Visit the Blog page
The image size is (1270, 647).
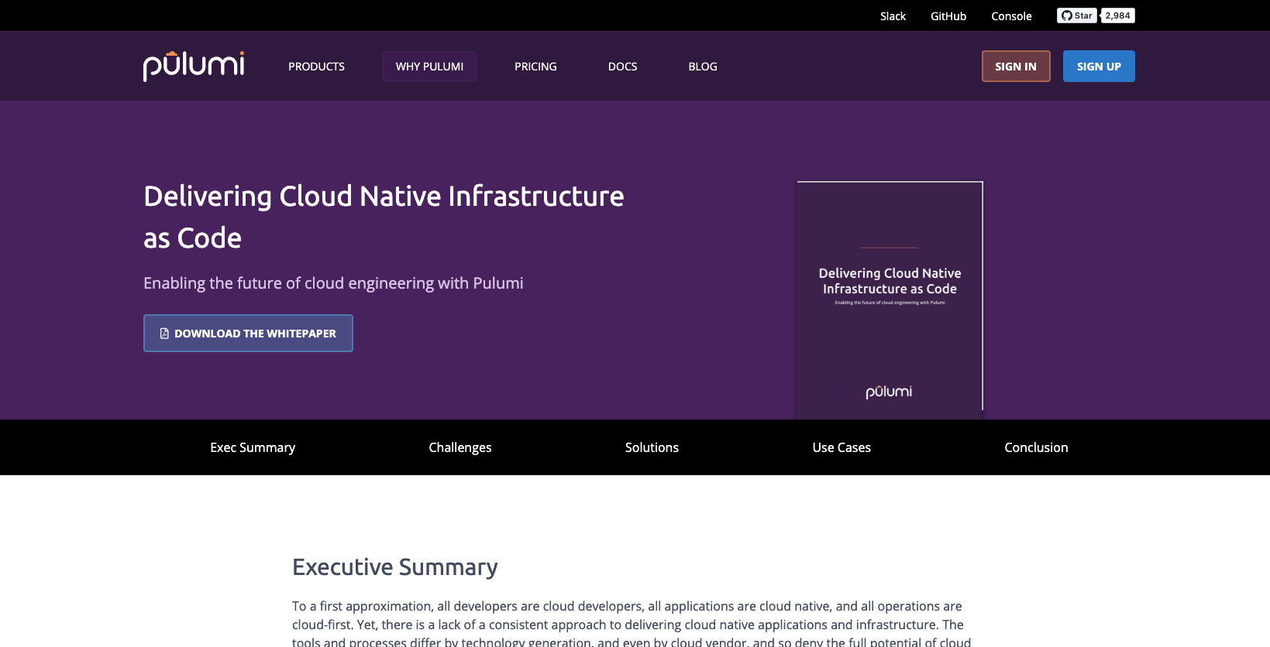(x=703, y=67)
